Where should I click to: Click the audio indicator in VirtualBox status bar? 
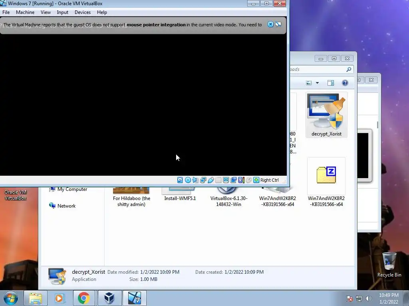point(195,180)
